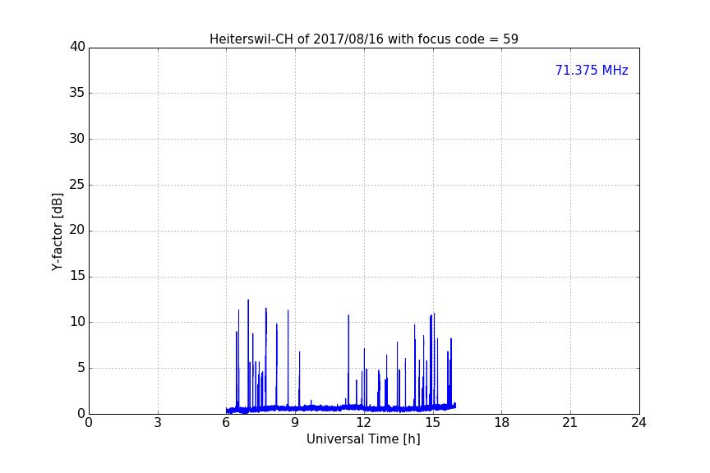Screen dimensions: 710x473
Task: Click the Universal Time axis tick label "9"
Action: pos(295,423)
